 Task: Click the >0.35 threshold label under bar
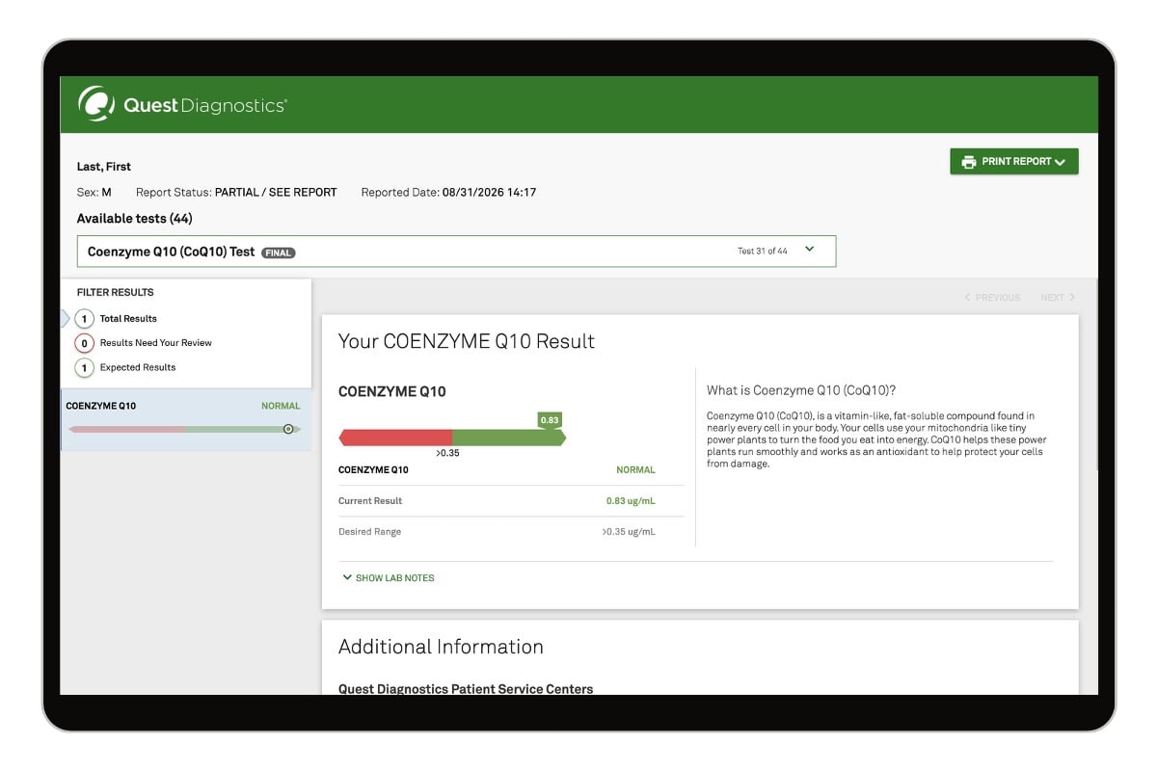click(447, 453)
